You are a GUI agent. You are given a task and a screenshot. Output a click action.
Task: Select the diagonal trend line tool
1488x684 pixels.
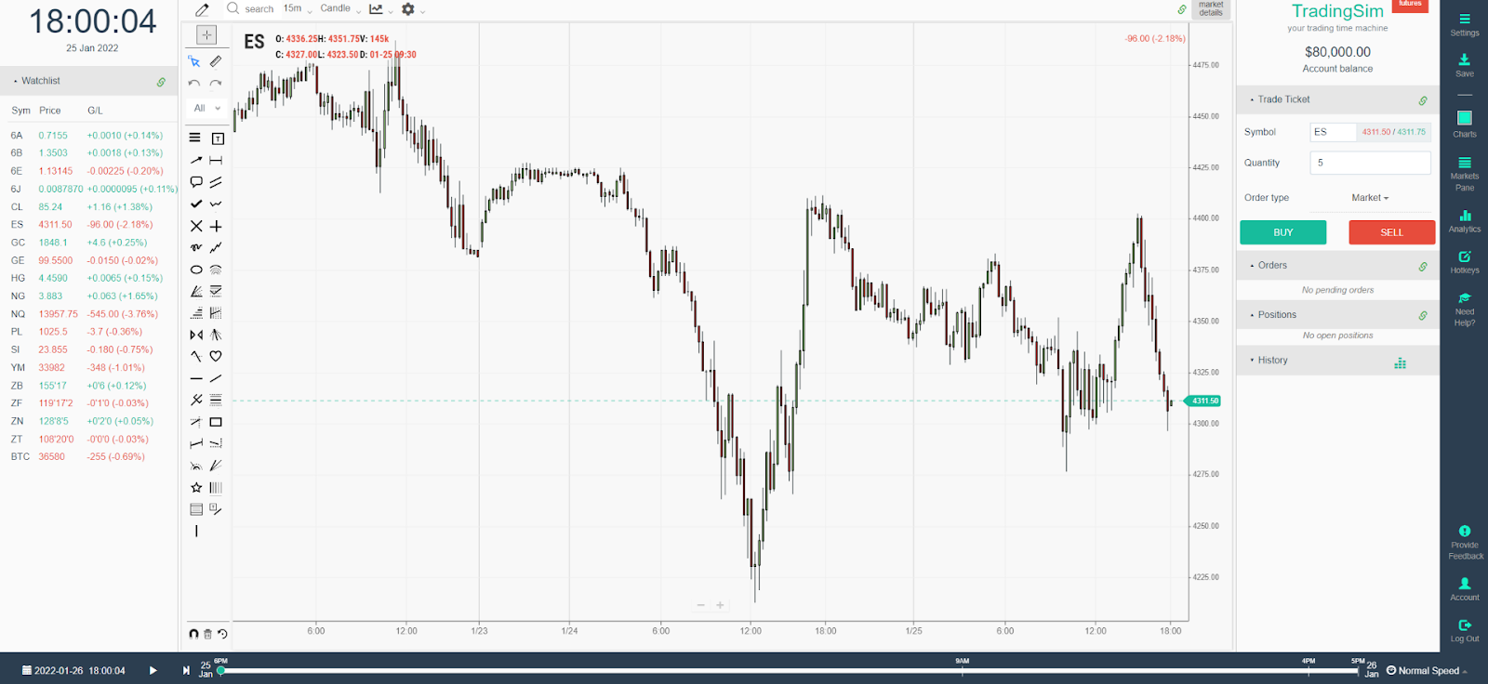coord(216,378)
